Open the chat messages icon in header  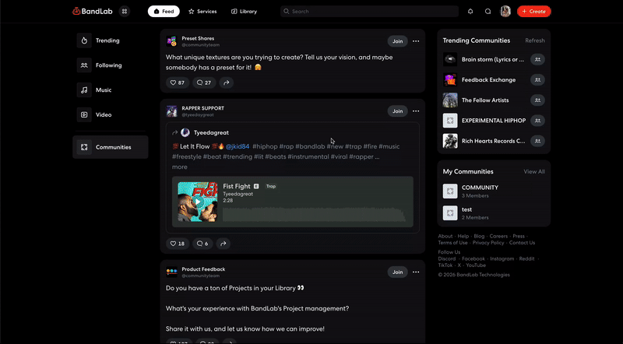click(488, 12)
